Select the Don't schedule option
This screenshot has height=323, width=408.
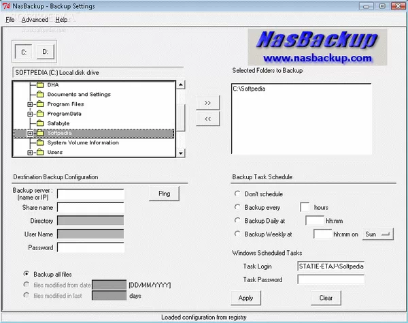pyautogui.click(x=237, y=194)
